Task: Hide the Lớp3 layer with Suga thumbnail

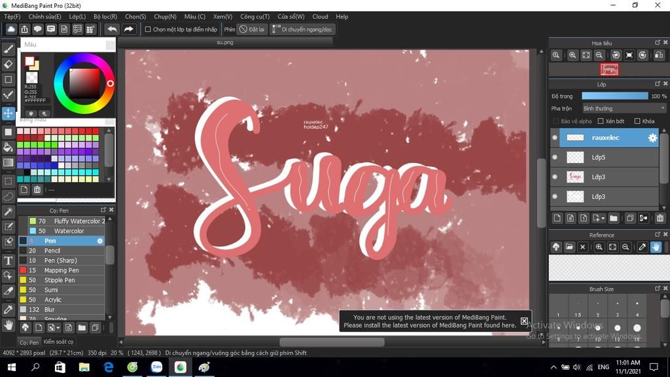Action: pos(555,177)
